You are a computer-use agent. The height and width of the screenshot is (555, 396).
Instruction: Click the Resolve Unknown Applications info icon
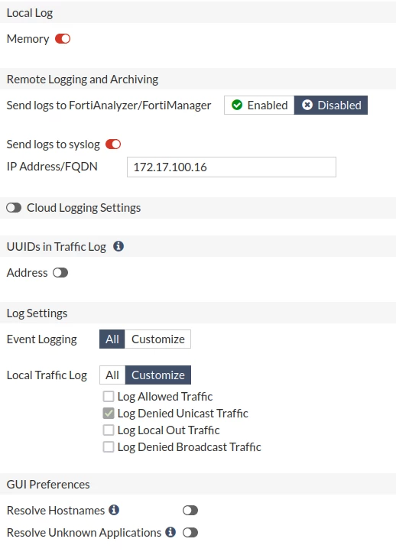170,532
